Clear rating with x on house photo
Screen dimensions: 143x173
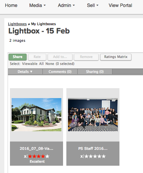click(x=25, y=156)
